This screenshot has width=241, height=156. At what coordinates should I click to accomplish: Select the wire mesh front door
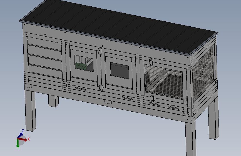(164, 82)
